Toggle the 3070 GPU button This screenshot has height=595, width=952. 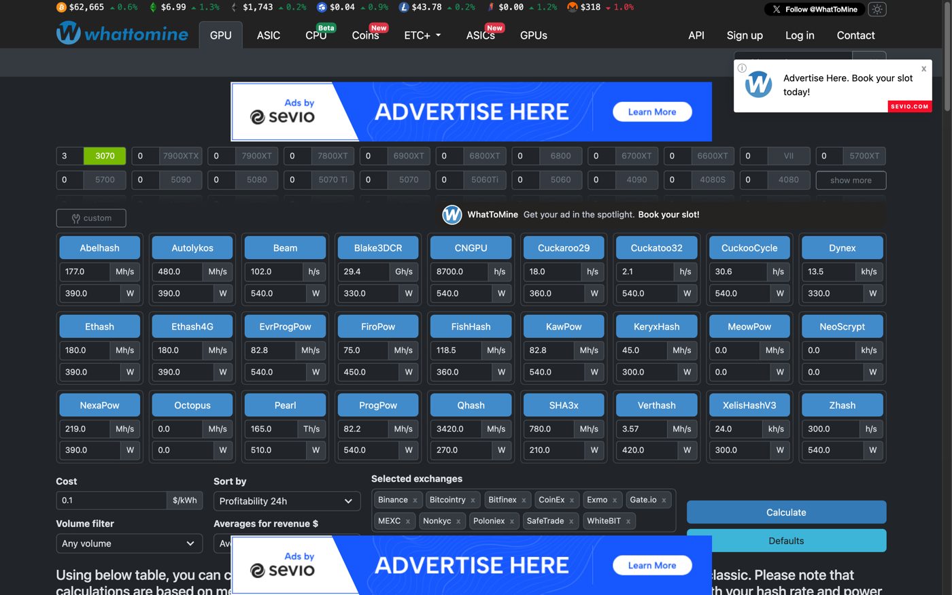coord(105,156)
